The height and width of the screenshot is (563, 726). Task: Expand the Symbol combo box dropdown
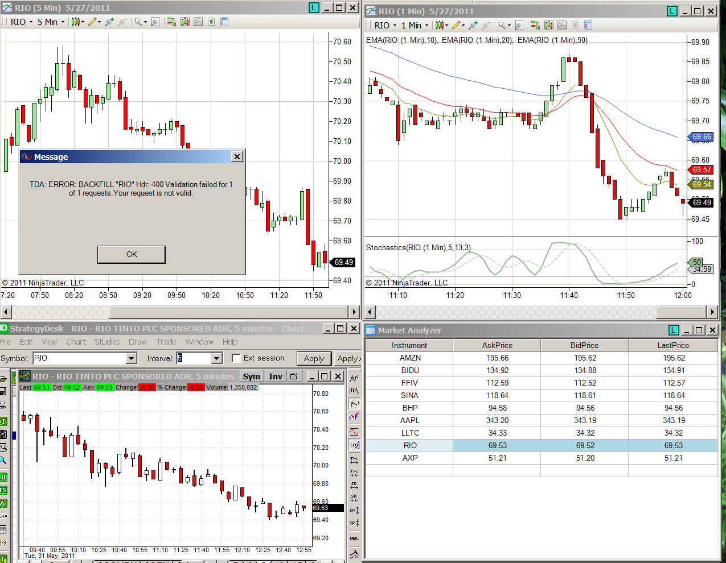click(132, 358)
